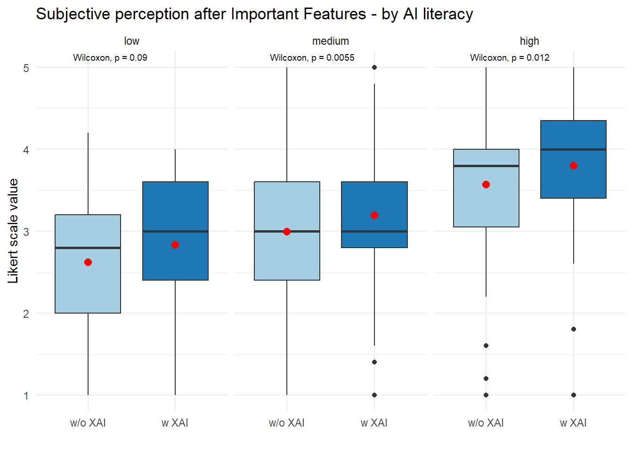633x452 pixels.
Task: Click the 'low' facet header label
Action: click(x=132, y=41)
